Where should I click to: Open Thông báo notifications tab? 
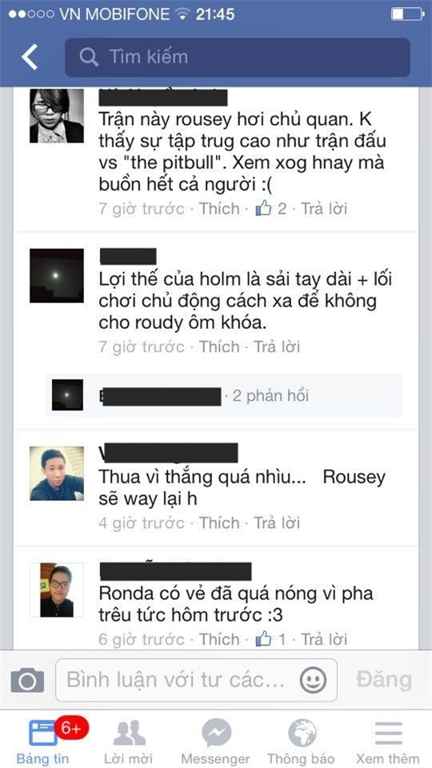pos(302,742)
